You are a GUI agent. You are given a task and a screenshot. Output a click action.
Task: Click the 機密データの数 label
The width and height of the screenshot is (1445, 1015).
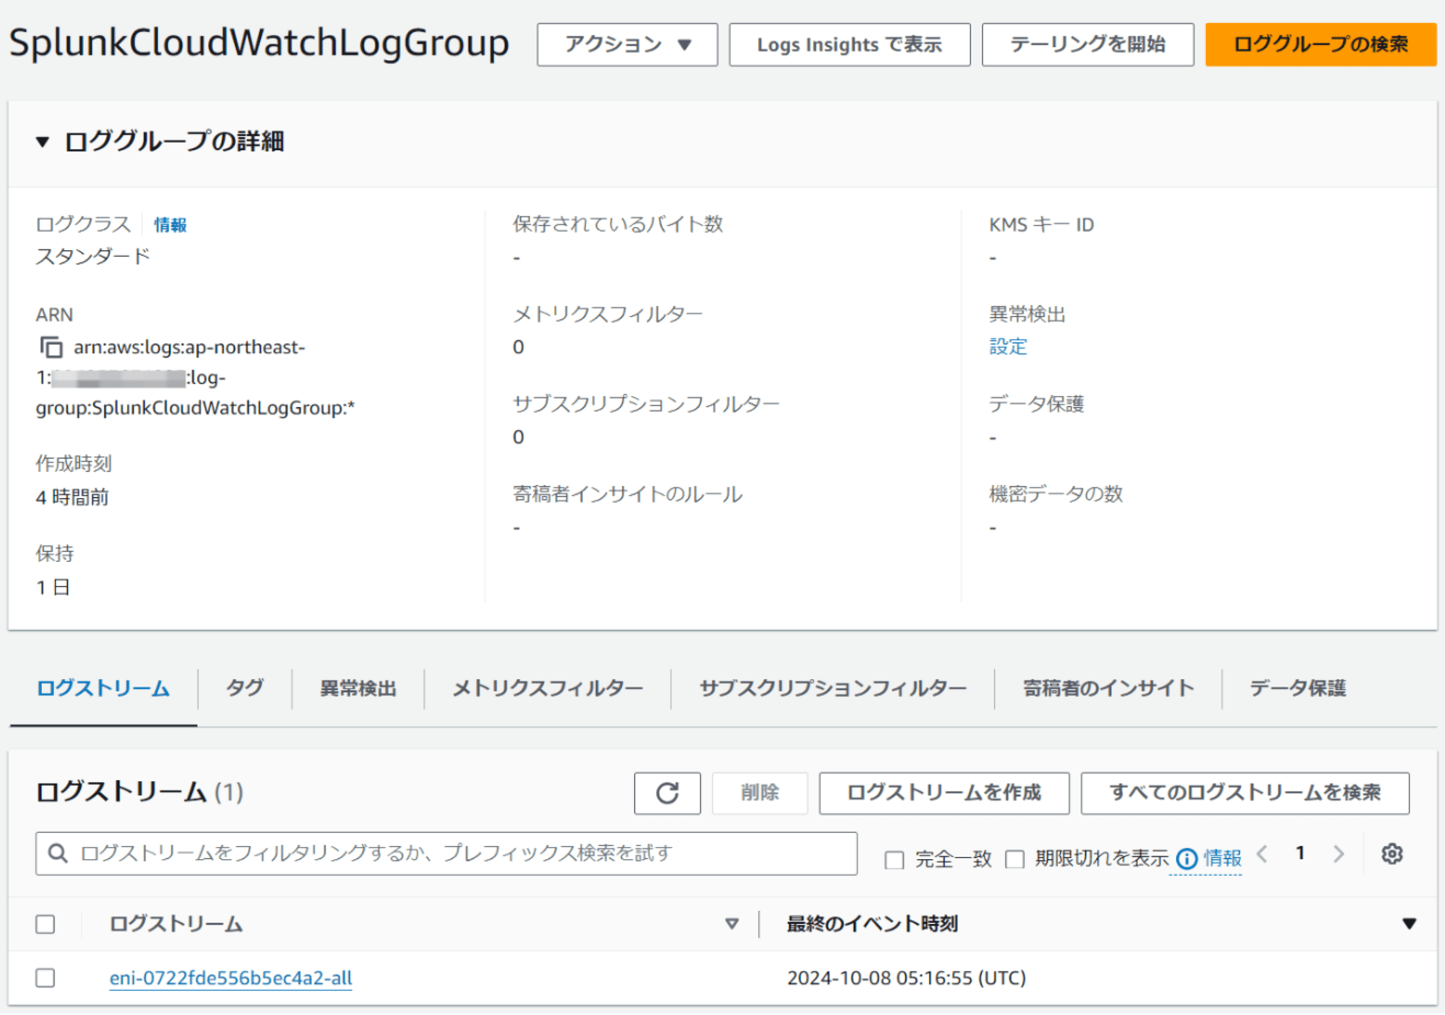coord(1056,494)
